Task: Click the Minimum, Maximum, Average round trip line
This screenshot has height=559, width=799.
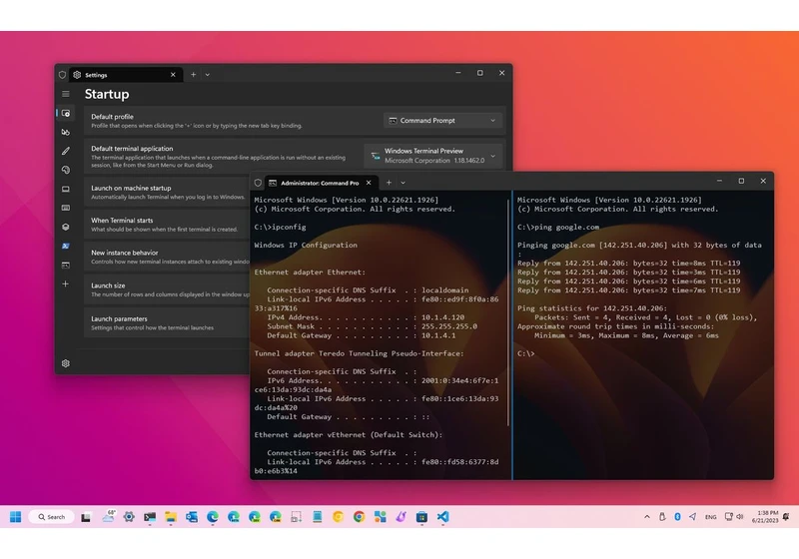Action: (x=626, y=335)
